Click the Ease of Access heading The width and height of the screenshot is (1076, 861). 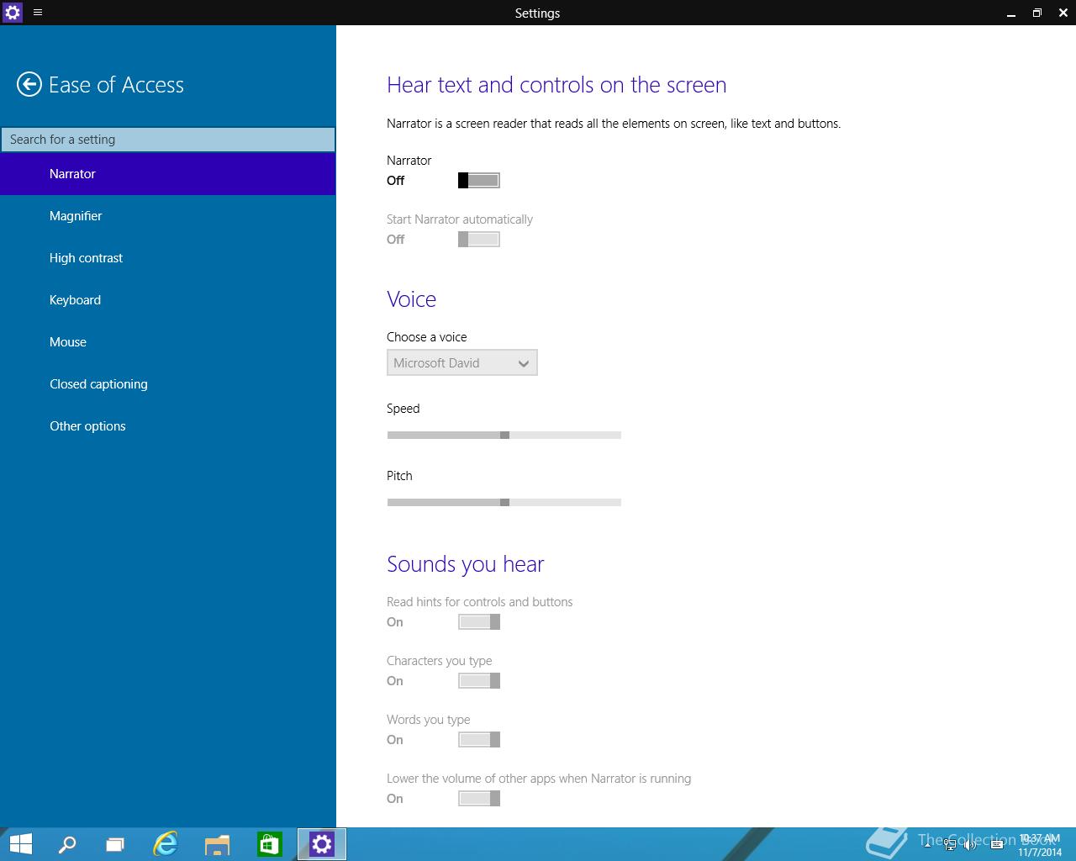point(116,85)
